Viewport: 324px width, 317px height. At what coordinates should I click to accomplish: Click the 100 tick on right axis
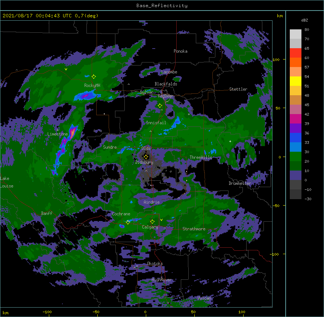coord(276,59)
